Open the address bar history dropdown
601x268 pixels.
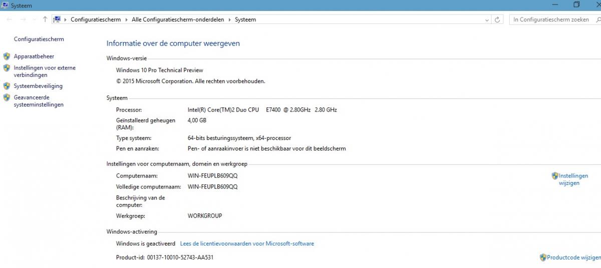click(x=487, y=19)
